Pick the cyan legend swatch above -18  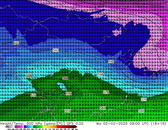tap(32, 127)
